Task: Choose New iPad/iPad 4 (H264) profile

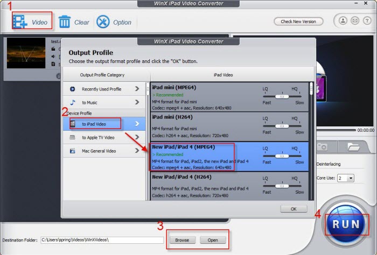Action: tap(229, 186)
